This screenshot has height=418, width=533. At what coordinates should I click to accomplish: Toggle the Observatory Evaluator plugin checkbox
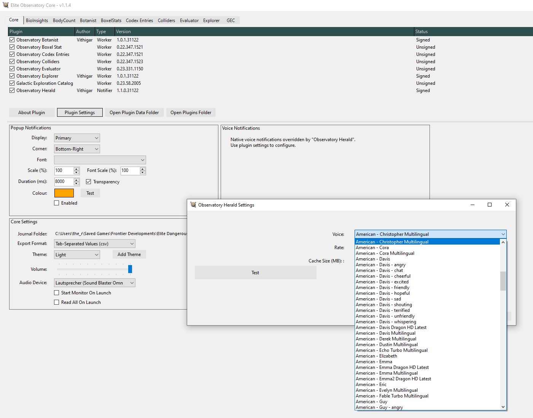12,69
